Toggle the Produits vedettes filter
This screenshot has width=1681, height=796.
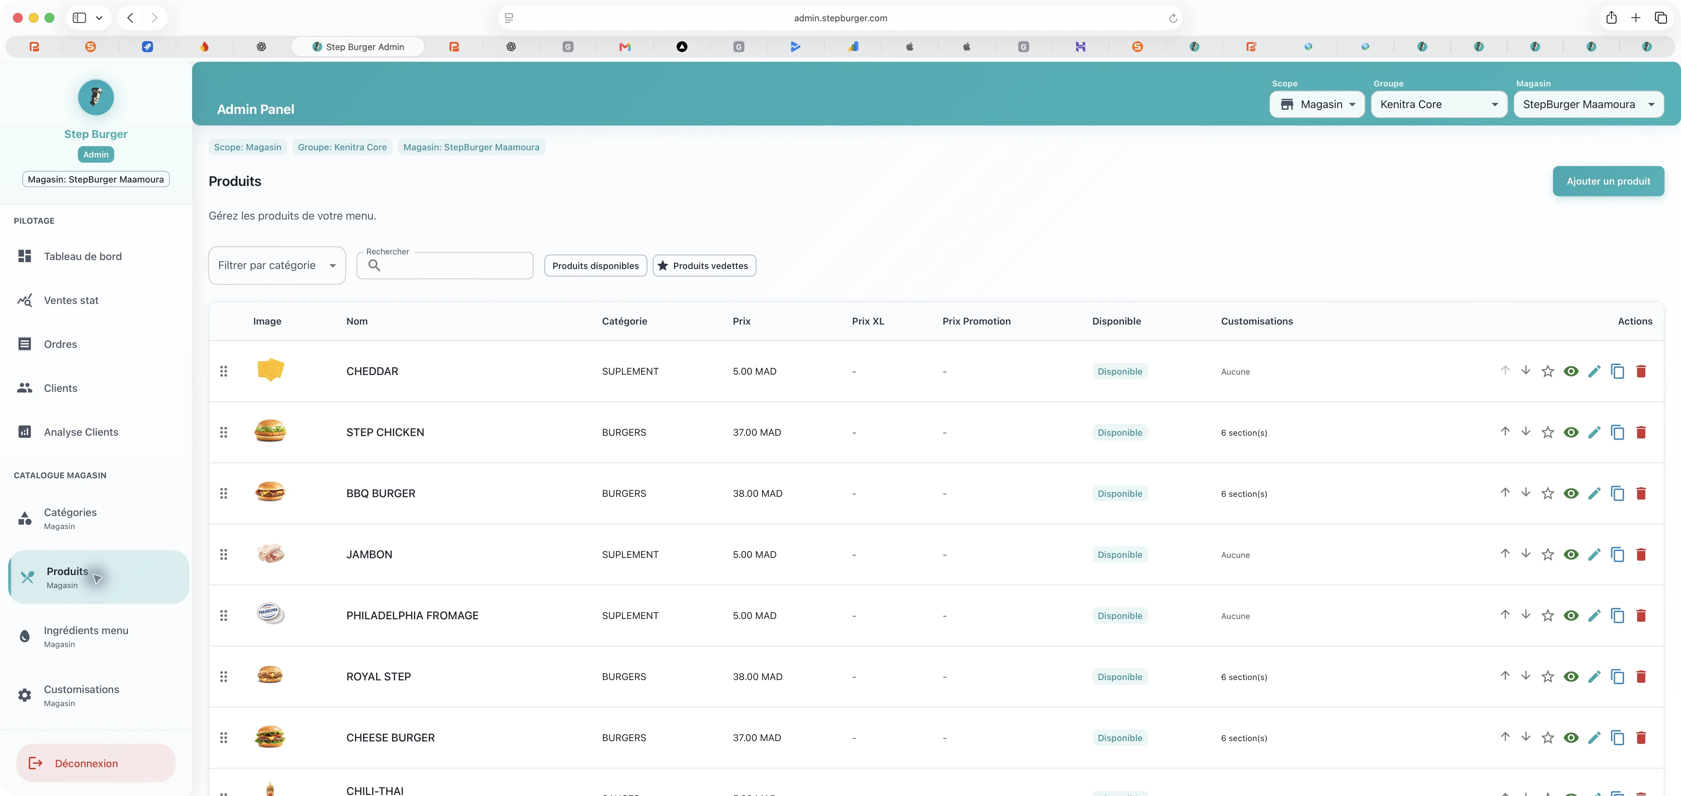704,266
